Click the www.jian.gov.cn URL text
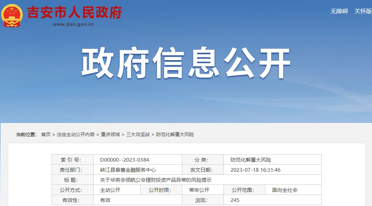Screen dimensions: 372x206 click(x=73, y=24)
